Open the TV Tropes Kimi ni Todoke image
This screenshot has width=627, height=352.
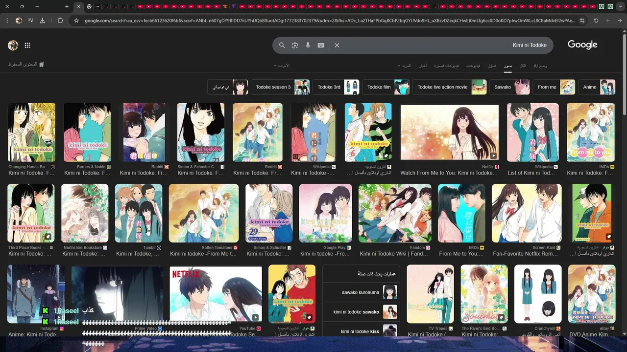[430, 294]
